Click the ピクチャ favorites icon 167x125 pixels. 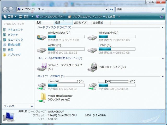tap(5, 35)
